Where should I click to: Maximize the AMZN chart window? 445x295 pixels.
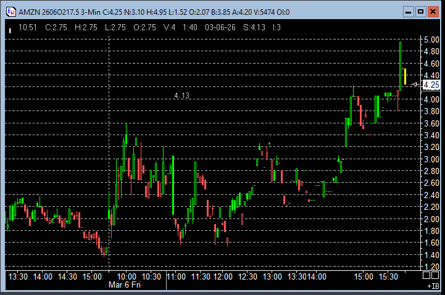pos(420,11)
